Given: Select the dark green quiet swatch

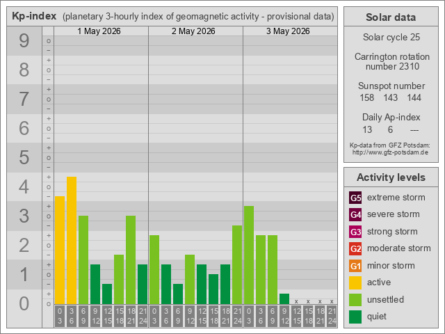Looking at the screenshot, I should tap(355, 317).
